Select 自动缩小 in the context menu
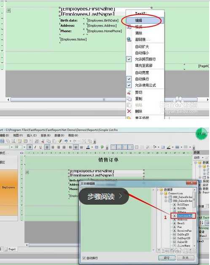Screen dimensions: 210x265 click(145, 53)
